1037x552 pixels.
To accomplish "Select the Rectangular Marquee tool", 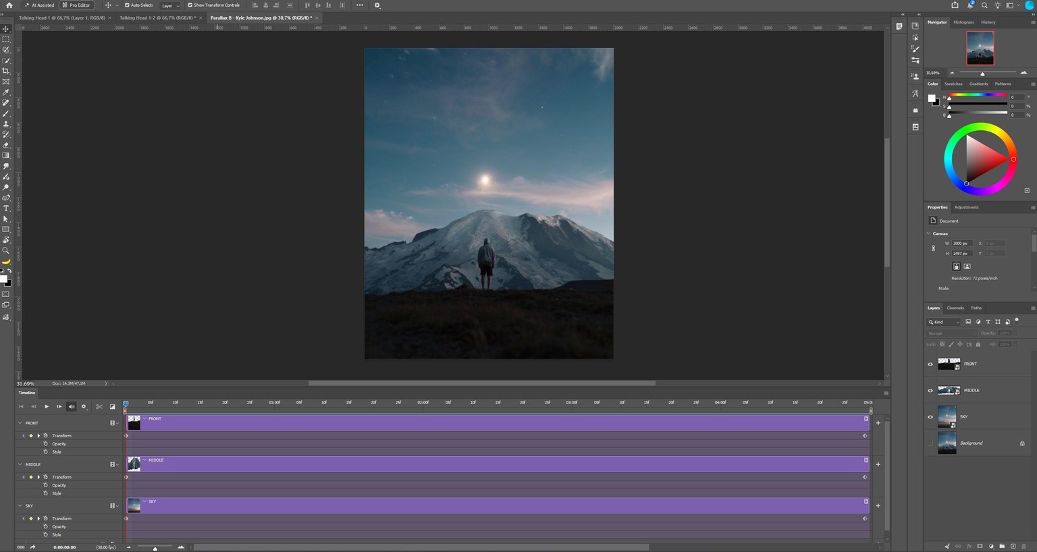I will pos(6,39).
